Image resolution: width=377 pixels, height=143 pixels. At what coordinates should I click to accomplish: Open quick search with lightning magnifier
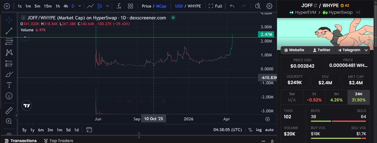point(258,6)
